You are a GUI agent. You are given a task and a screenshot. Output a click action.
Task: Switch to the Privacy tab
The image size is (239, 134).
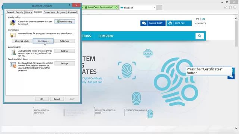(x=29, y=12)
